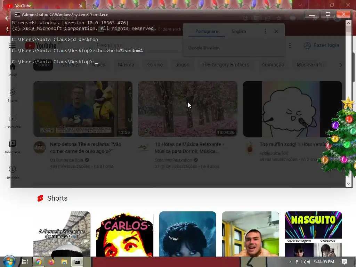356x267 pixels.
Task: Open The muffin song video thumbnail
Action: pyautogui.click(x=292, y=109)
